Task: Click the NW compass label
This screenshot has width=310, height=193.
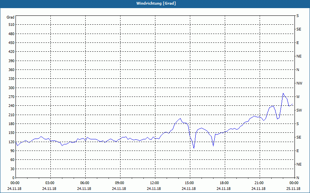Action: coord(299,83)
